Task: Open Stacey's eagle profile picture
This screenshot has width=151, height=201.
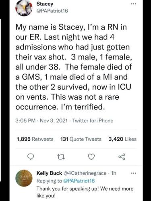Action: [x=24, y=8]
